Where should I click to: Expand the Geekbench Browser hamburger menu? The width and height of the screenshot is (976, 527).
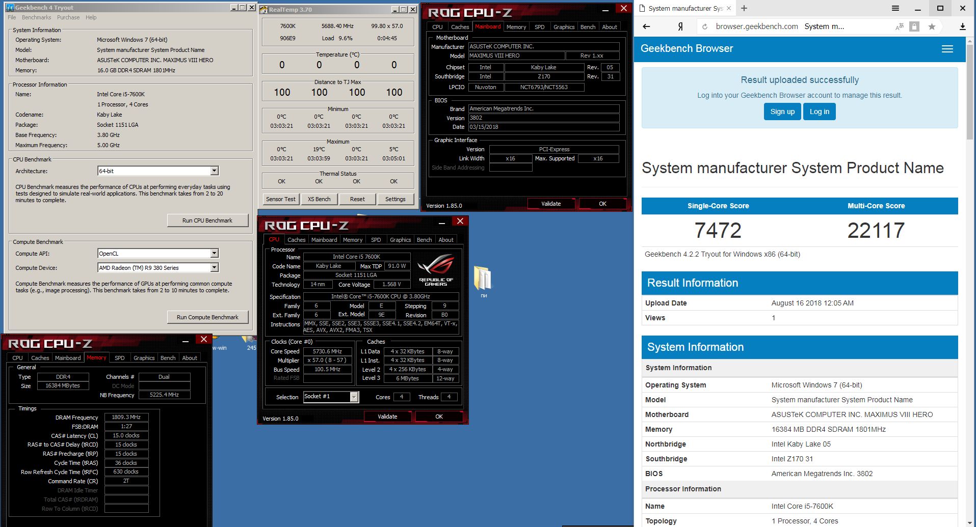pos(947,49)
